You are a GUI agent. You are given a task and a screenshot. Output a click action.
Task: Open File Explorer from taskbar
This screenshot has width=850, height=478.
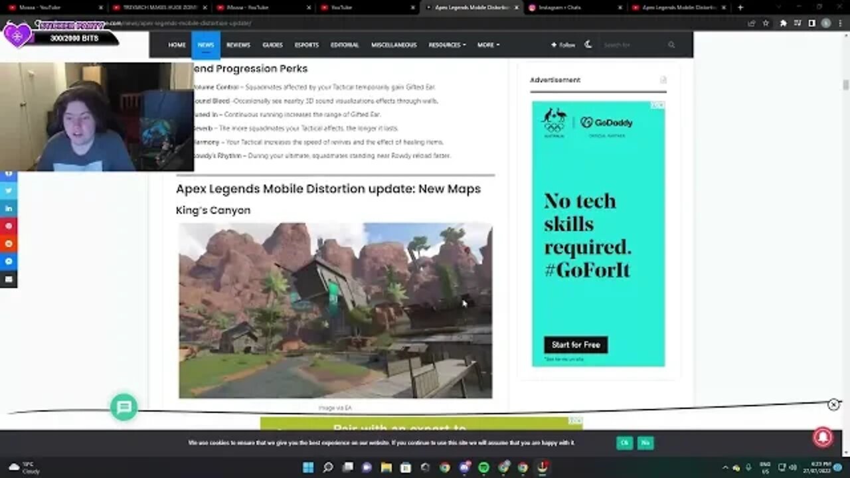pyautogui.click(x=386, y=467)
